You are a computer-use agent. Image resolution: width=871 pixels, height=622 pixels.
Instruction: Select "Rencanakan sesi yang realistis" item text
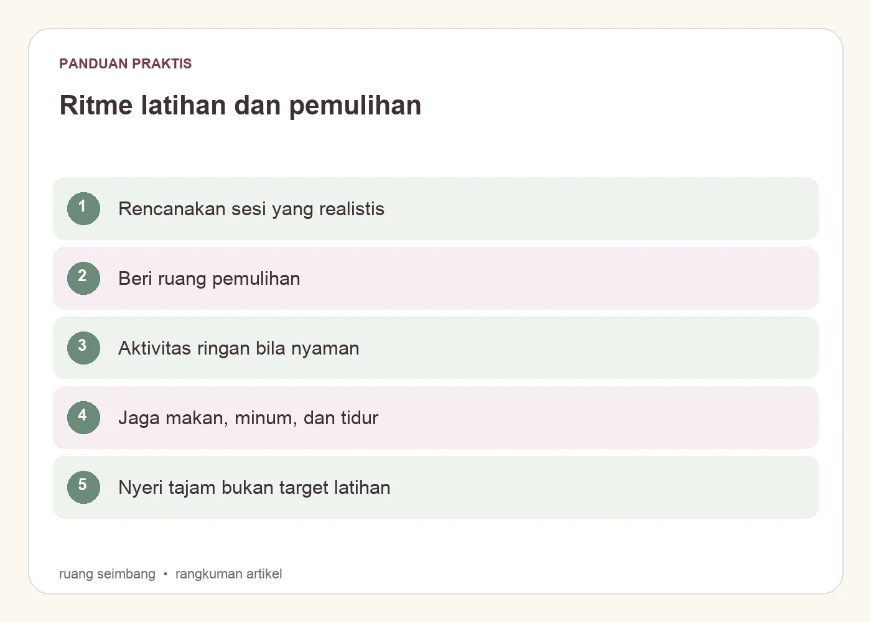[251, 209]
